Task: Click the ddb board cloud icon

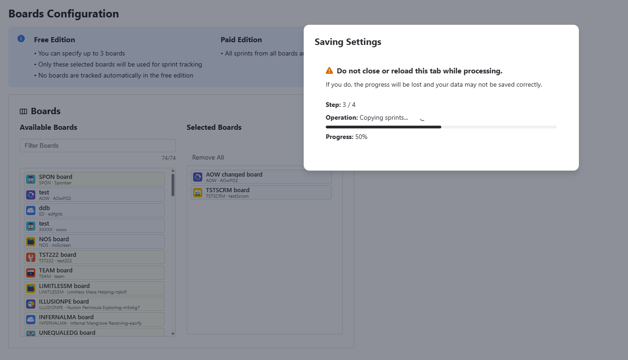Action: coord(31,210)
